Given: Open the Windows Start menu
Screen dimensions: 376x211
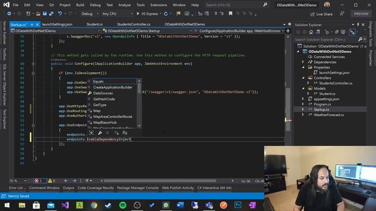Looking at the screenshot, I should pos(7,205).
